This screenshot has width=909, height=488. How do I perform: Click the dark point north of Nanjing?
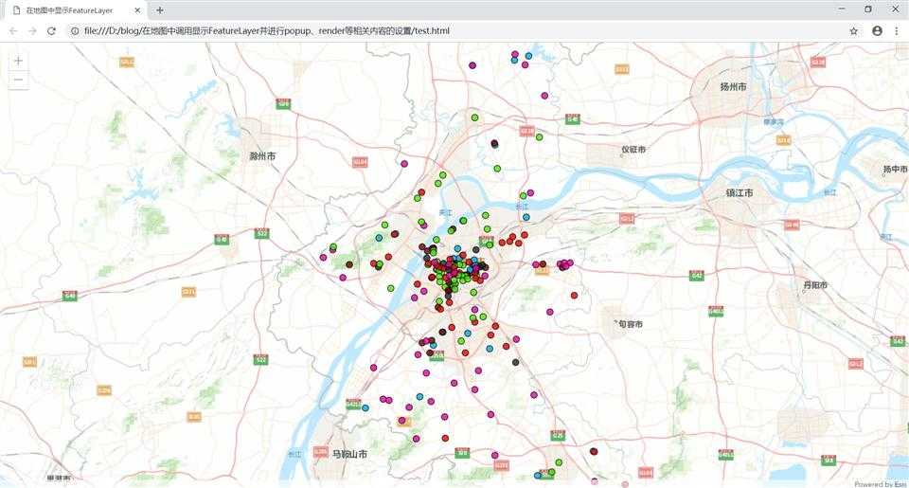tap(494, 143)
